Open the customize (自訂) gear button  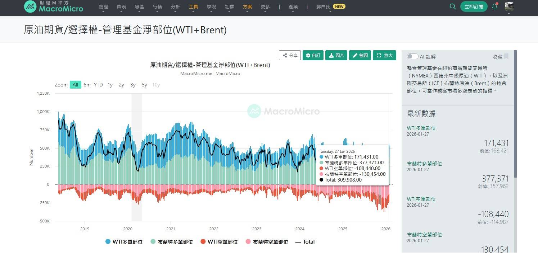click(313, 55)
